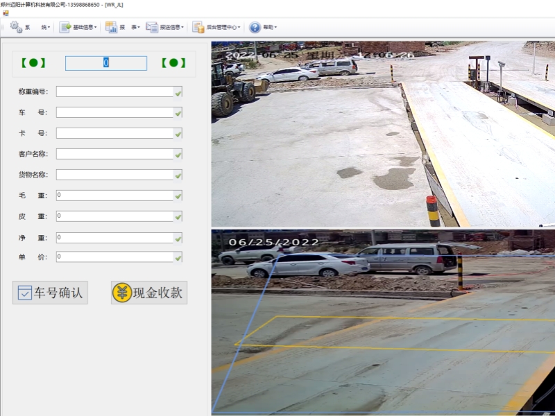The image size is (555, 416).
Task: Click the 货物名称 input field
Action: [x=114, y=175]
